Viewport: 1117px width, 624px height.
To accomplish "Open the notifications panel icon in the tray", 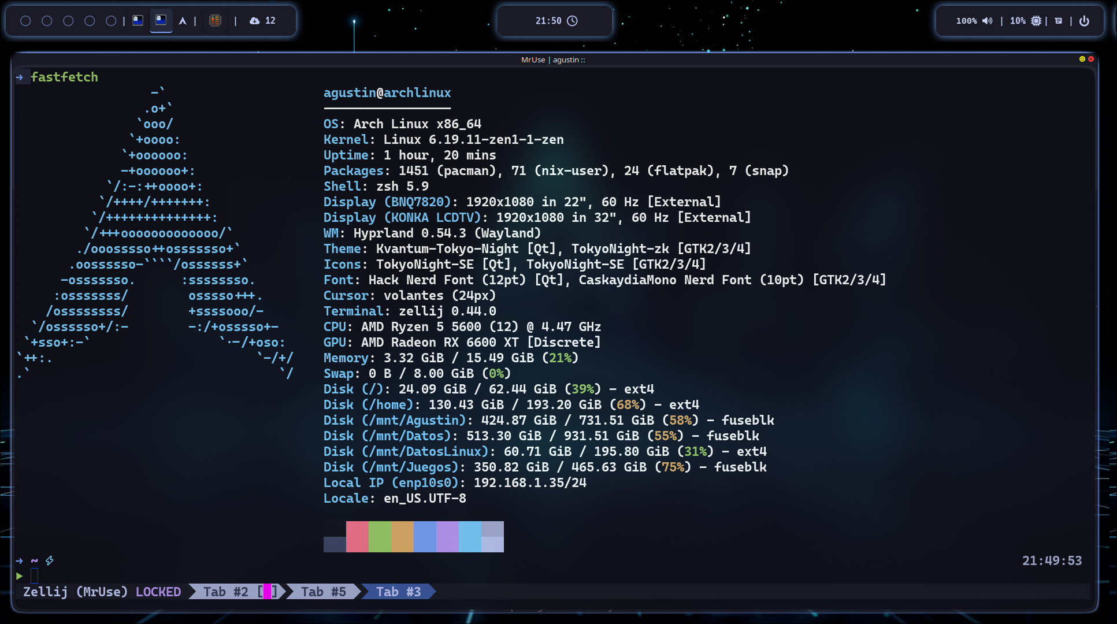I will 1059,21.
